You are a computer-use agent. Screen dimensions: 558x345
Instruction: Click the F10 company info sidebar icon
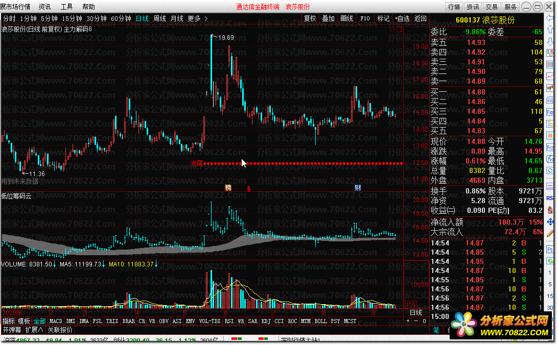tap(550, 112)
